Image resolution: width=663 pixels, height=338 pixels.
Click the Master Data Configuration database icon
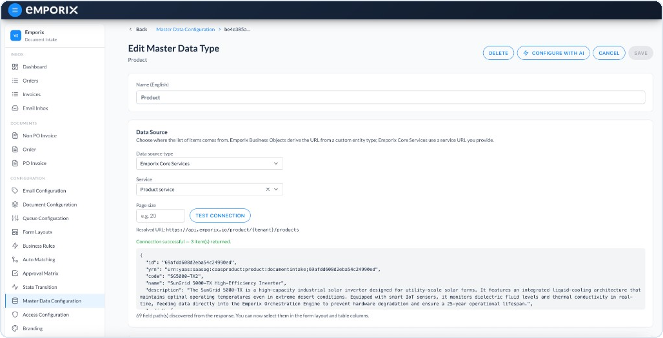tap(15, 301)
